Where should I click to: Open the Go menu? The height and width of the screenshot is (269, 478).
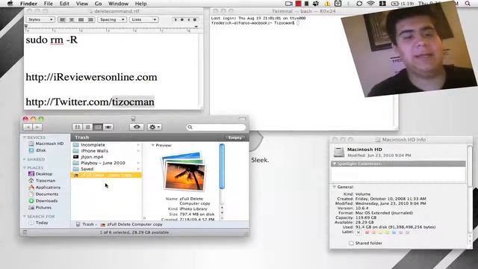(98, 4)
